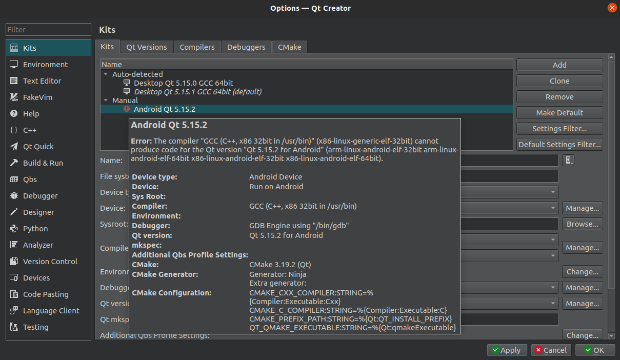Click Manage... next to Device
The image size is (620, 360).
[x=583, y=208]
